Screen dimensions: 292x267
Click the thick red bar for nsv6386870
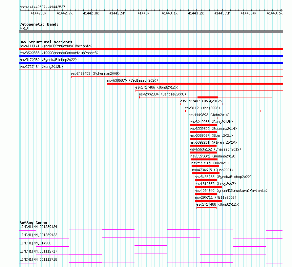click(x=195, y=84)
